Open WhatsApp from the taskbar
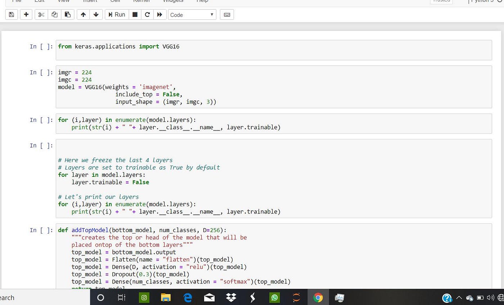 click(x=275, y=297)
